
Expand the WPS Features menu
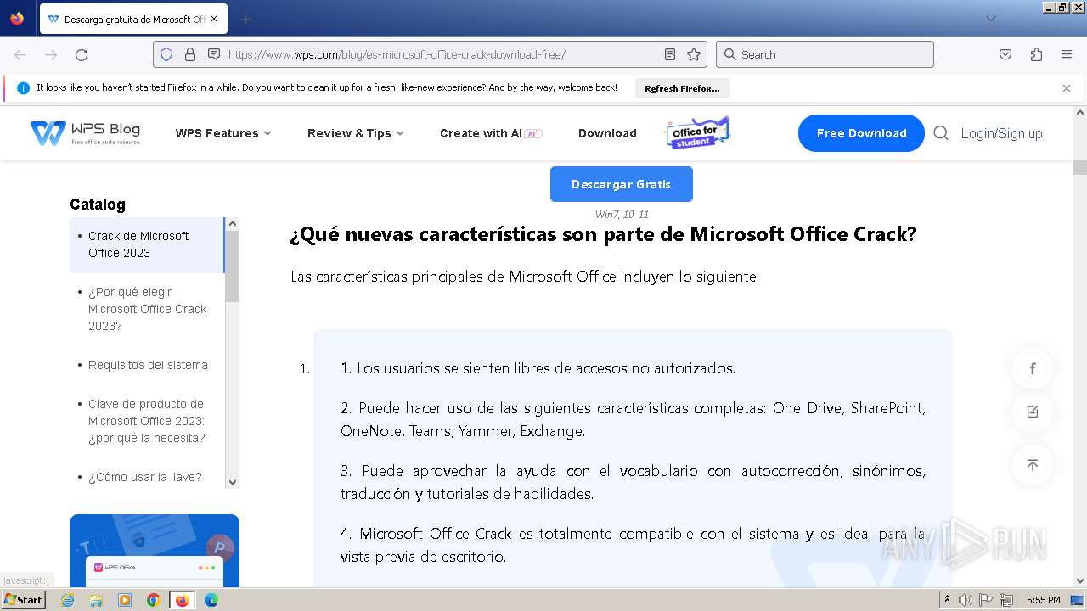point(223,133)
